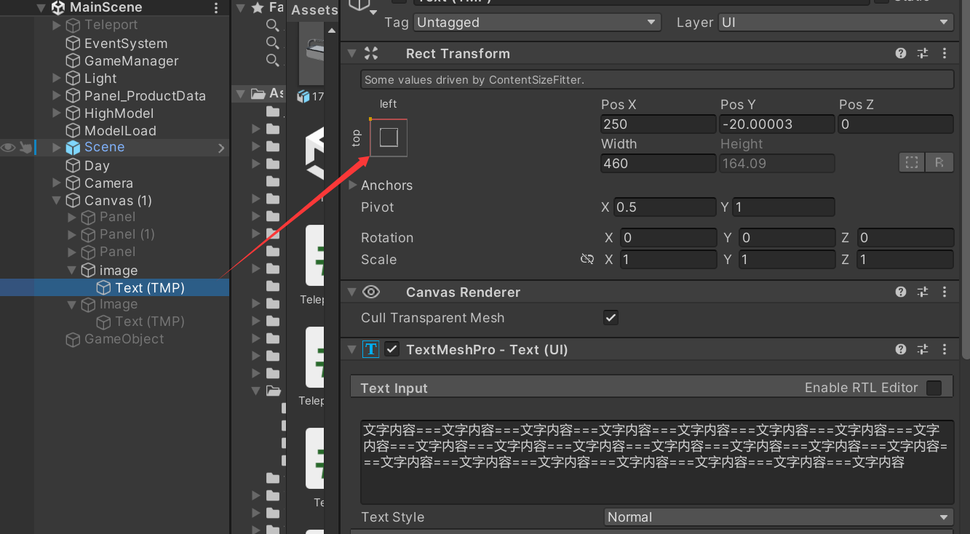Collapse the Rect Transform component foldout
The image size is (970, 534).
352,53
